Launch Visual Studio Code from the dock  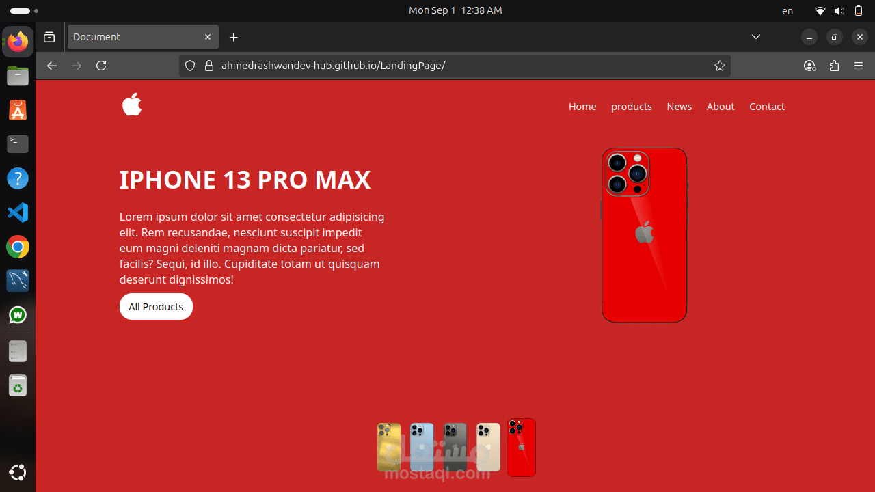click(18, 213)
